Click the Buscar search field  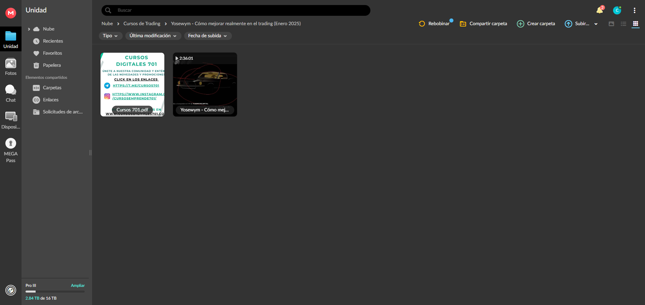(236, 10)
